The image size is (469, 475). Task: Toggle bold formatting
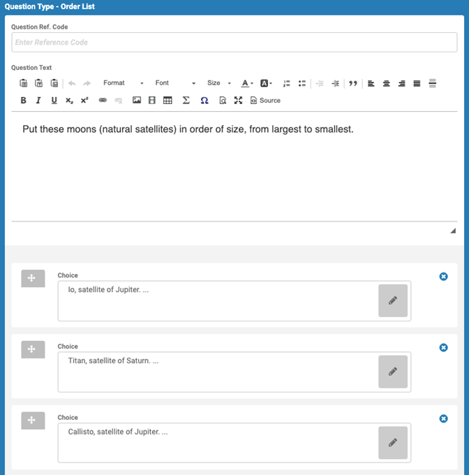tap(23, 101)
